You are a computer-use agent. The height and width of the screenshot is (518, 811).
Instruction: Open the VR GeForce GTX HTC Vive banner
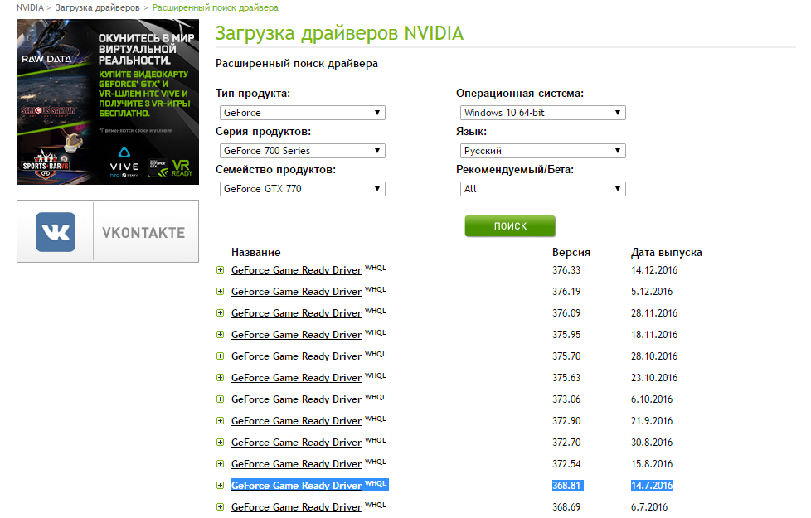108,102
